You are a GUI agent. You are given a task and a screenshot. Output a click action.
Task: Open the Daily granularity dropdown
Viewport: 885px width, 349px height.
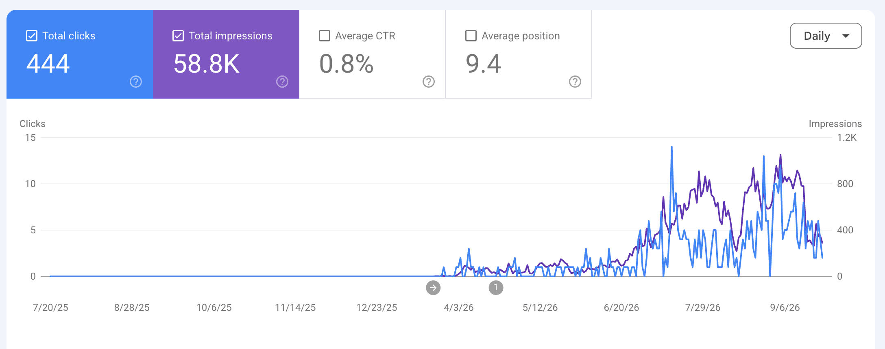(x=826, y=36)
